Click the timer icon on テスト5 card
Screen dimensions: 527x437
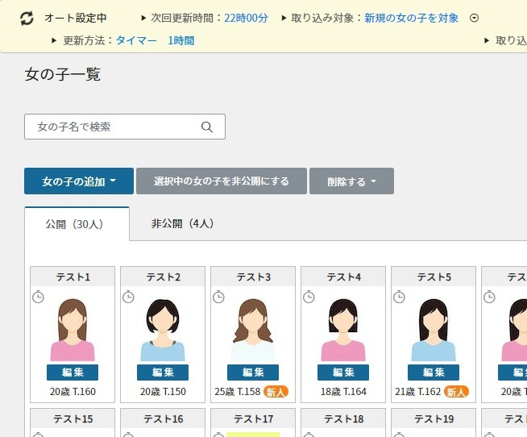point(399,298)
